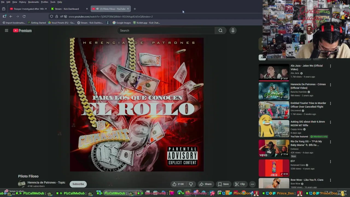Open Firefox View icon left of tabs

pos(4,9)
